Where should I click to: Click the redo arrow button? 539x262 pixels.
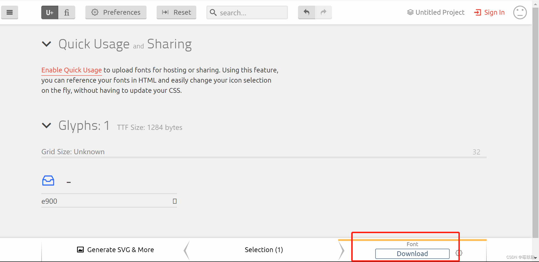[x=324, y=12]
